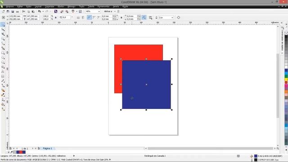Toggle the chamfered corner style button
This screenshot has width=288, height=162.
99,18
